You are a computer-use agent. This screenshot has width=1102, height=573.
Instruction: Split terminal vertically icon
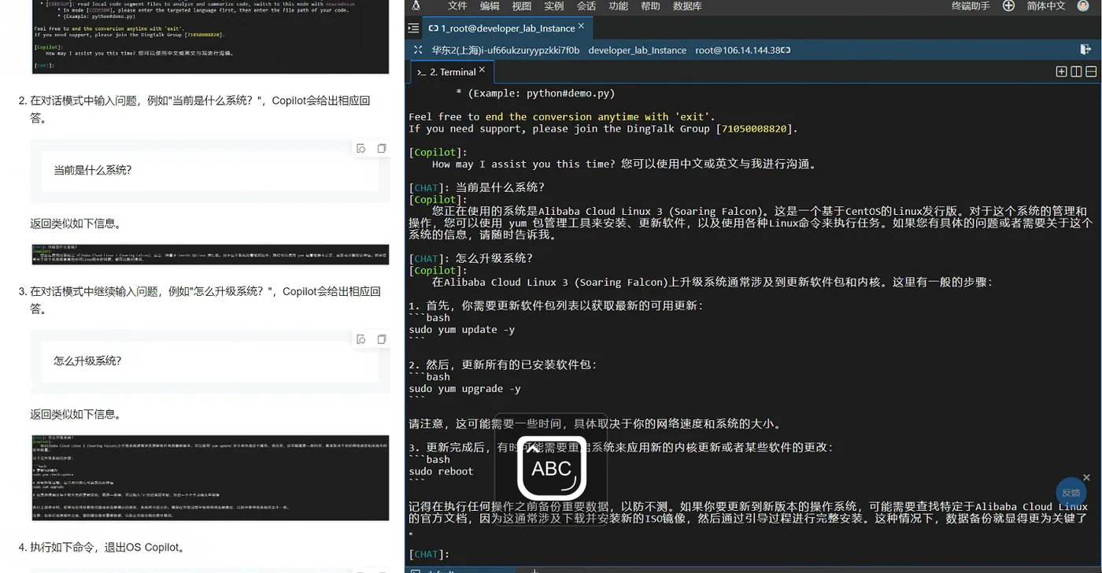[1076, 72]
